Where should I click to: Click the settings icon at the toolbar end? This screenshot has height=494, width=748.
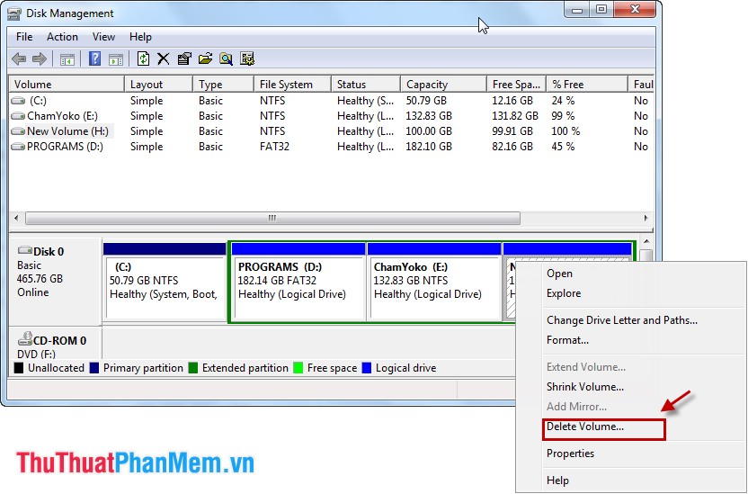[246, 58]
